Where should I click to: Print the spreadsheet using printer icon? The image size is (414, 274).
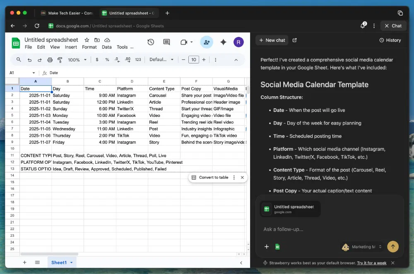50,60
